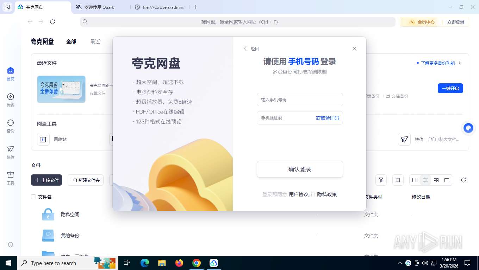Click the 一键开启 button
The width and height of the screenshot is (479, 270).
point(450,88)
